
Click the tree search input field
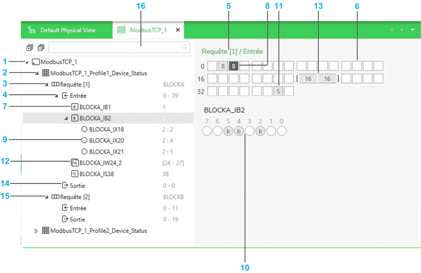[119, 47]
